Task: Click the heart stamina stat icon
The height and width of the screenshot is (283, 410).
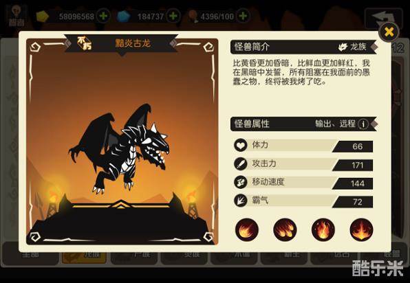Action: pyautogui.click(x=241, y=145)
